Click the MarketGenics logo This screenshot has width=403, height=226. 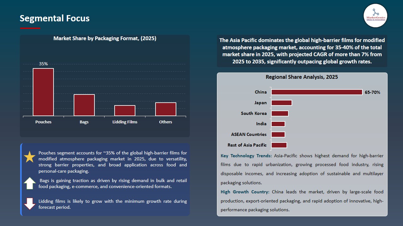(375, 15)
